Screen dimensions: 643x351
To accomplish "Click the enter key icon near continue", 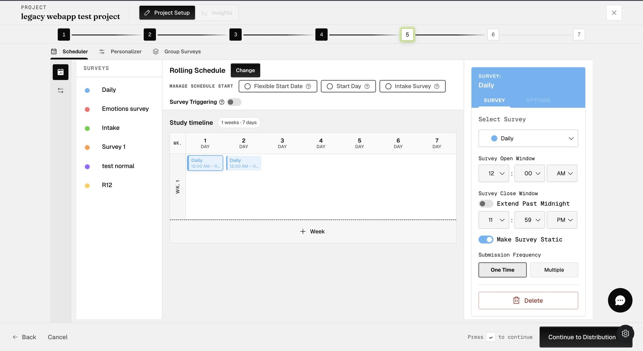I will pyautogui.click(x=491, y=337).
